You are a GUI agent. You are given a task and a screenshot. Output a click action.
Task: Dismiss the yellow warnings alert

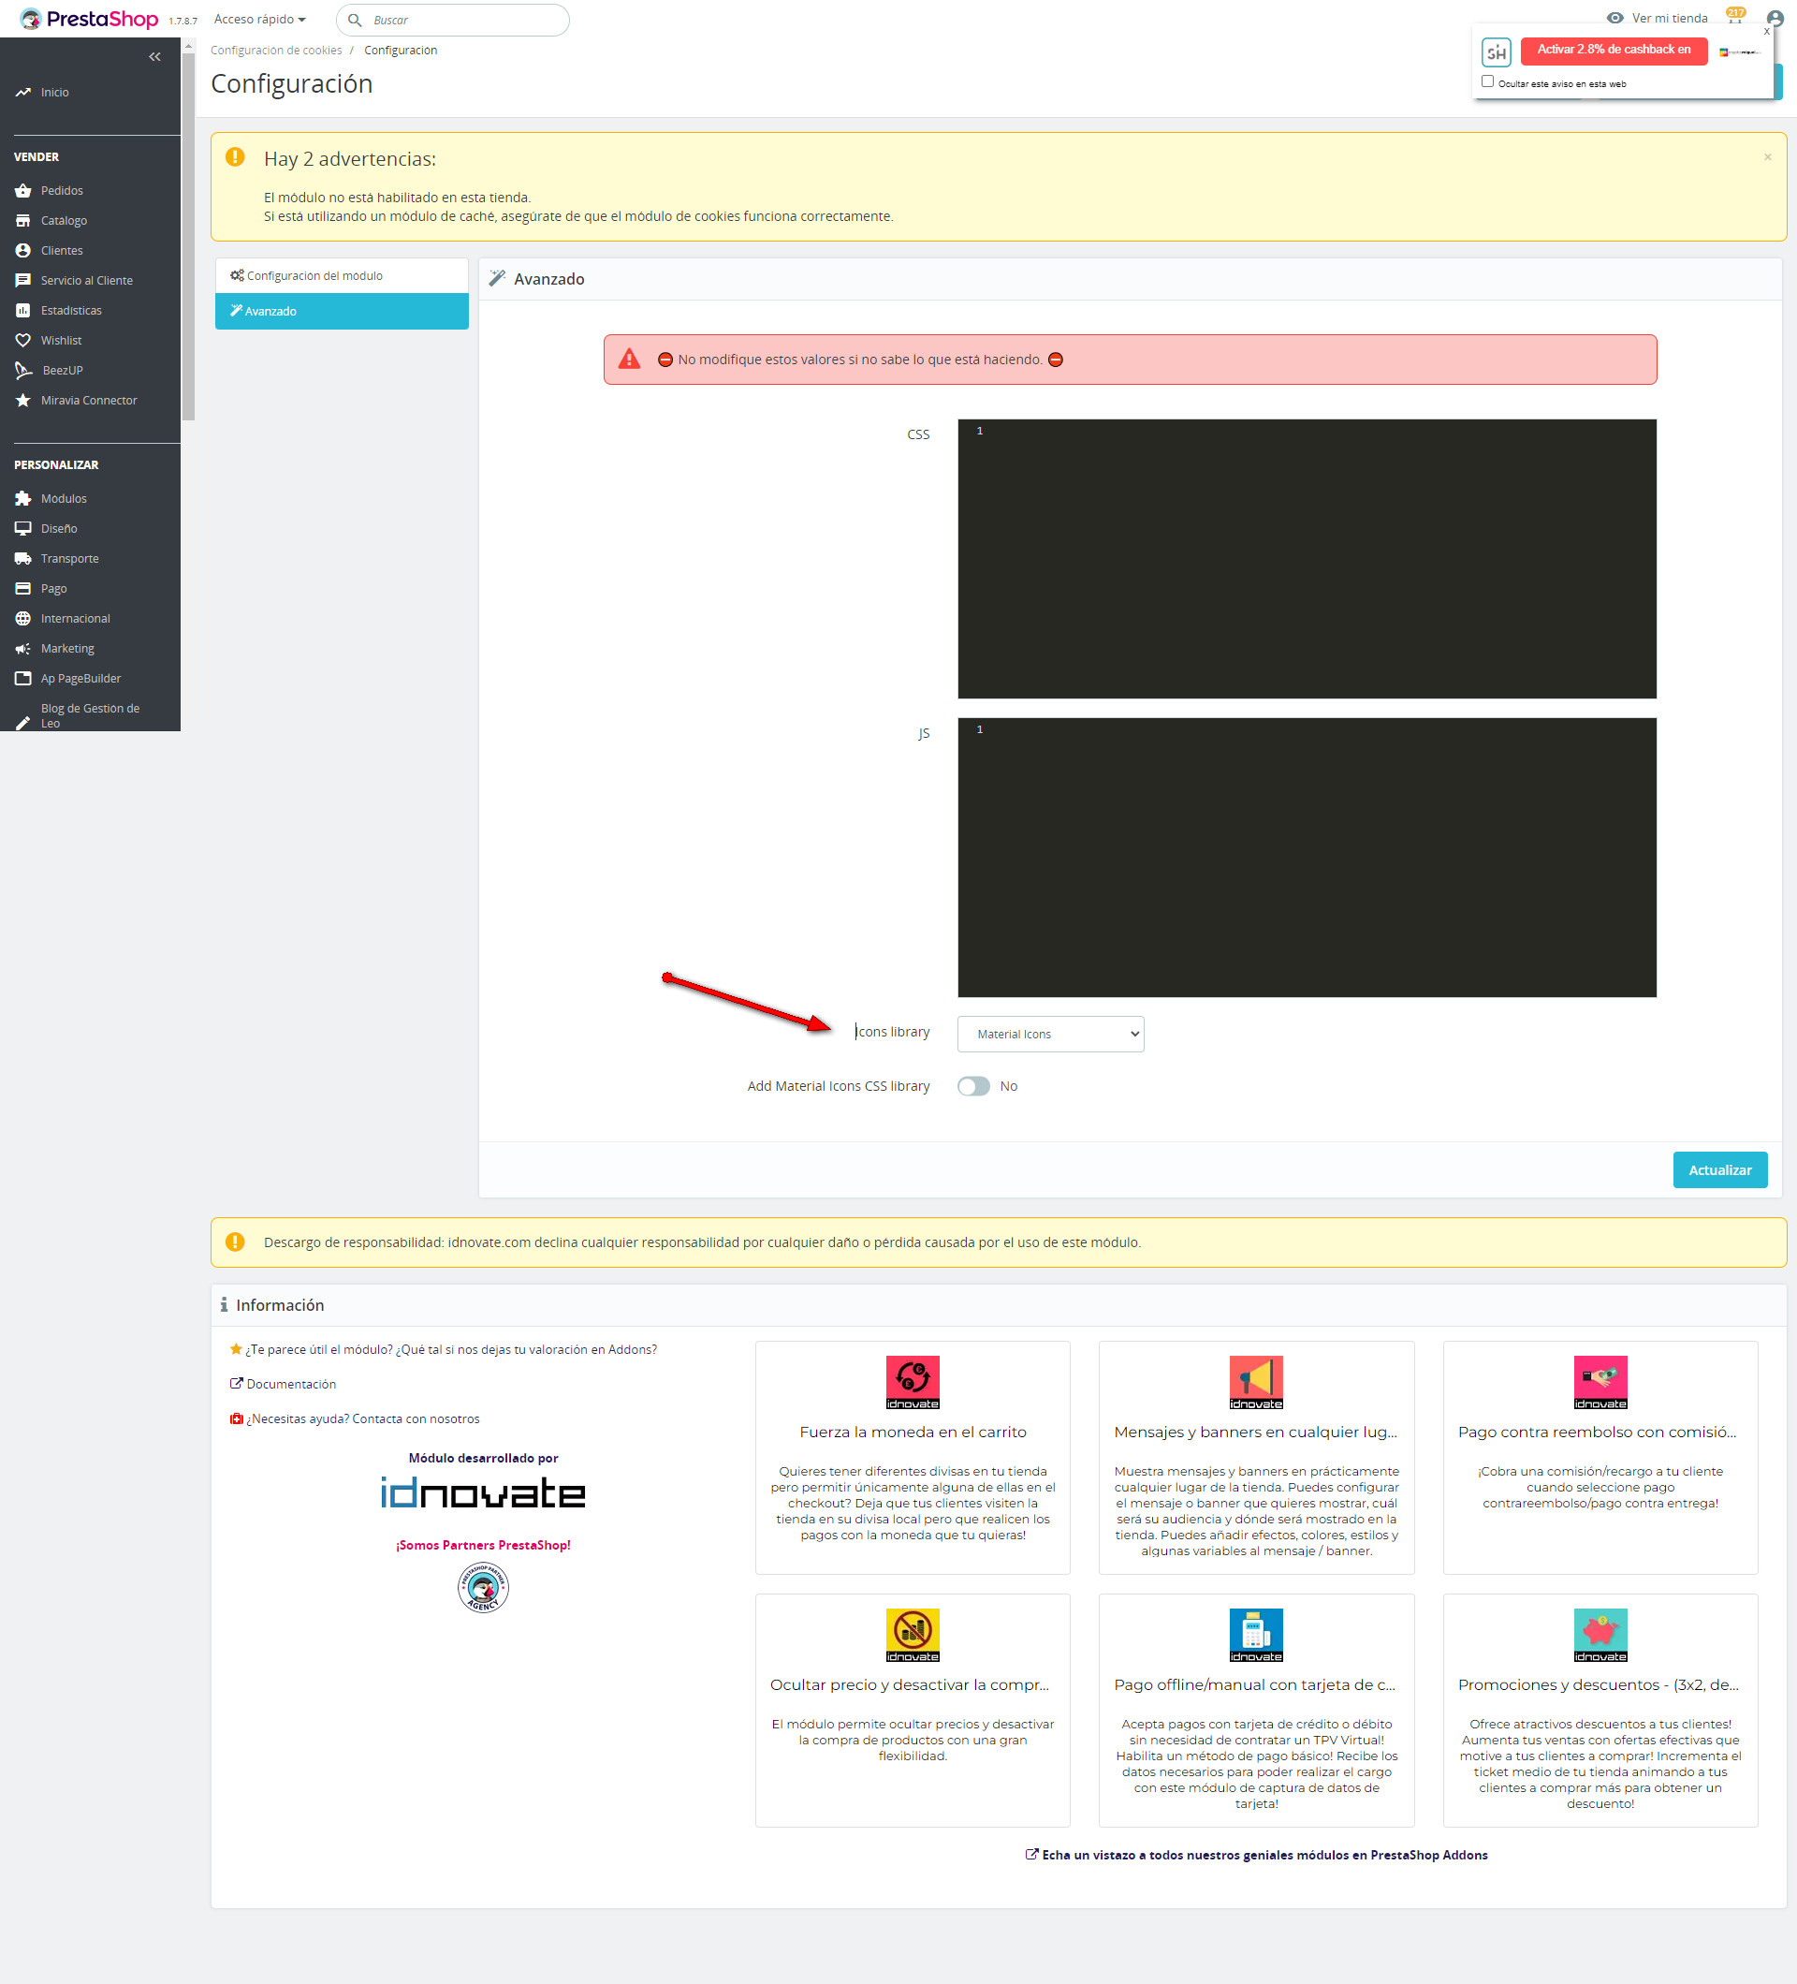pos(1766,157)
